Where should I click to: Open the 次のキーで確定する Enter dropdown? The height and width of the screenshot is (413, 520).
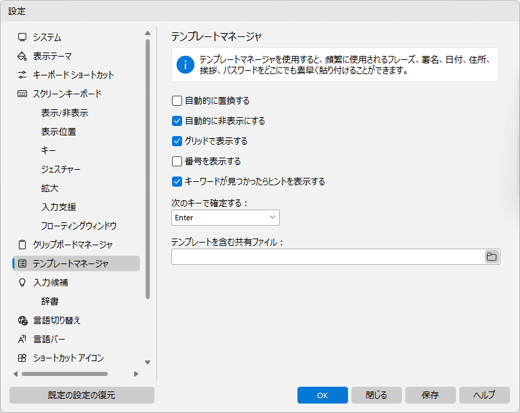[225, 218]
